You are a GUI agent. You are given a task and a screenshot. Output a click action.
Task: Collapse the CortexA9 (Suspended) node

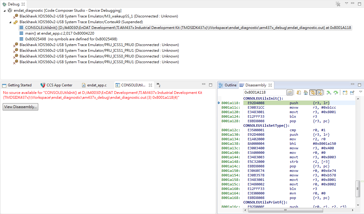click(10, 22)
